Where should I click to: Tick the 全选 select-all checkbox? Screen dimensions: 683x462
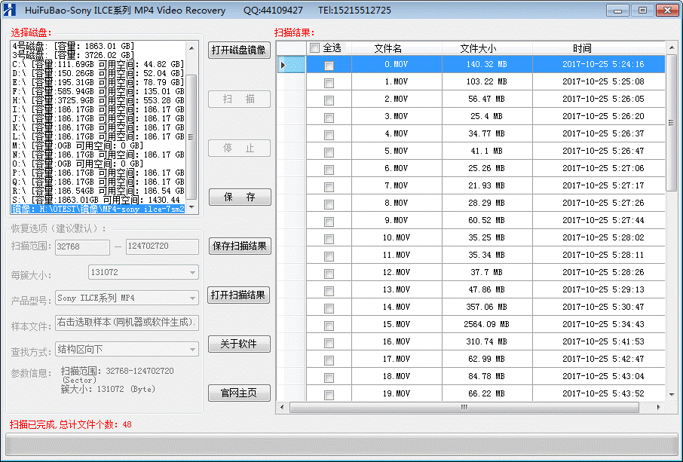pyautogui.click(x=314, y=48)
